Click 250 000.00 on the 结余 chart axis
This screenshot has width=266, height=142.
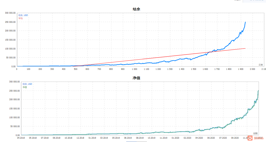10,22
